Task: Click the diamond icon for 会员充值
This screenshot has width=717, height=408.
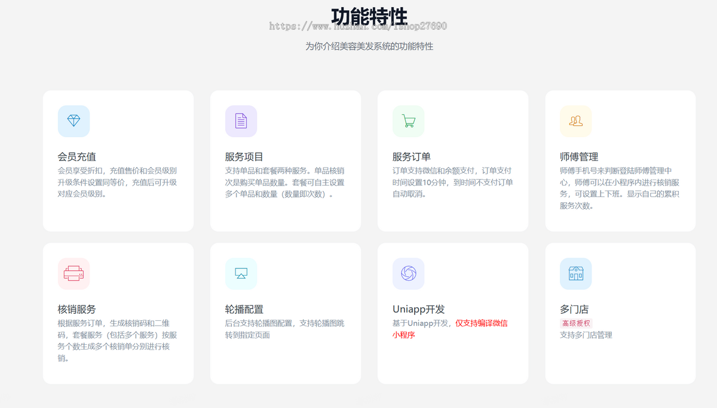Action: click(x=73, y=121)
